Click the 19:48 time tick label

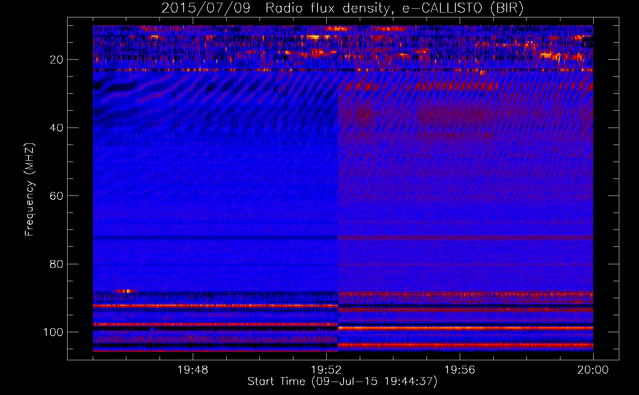click(x=193, y=370)
